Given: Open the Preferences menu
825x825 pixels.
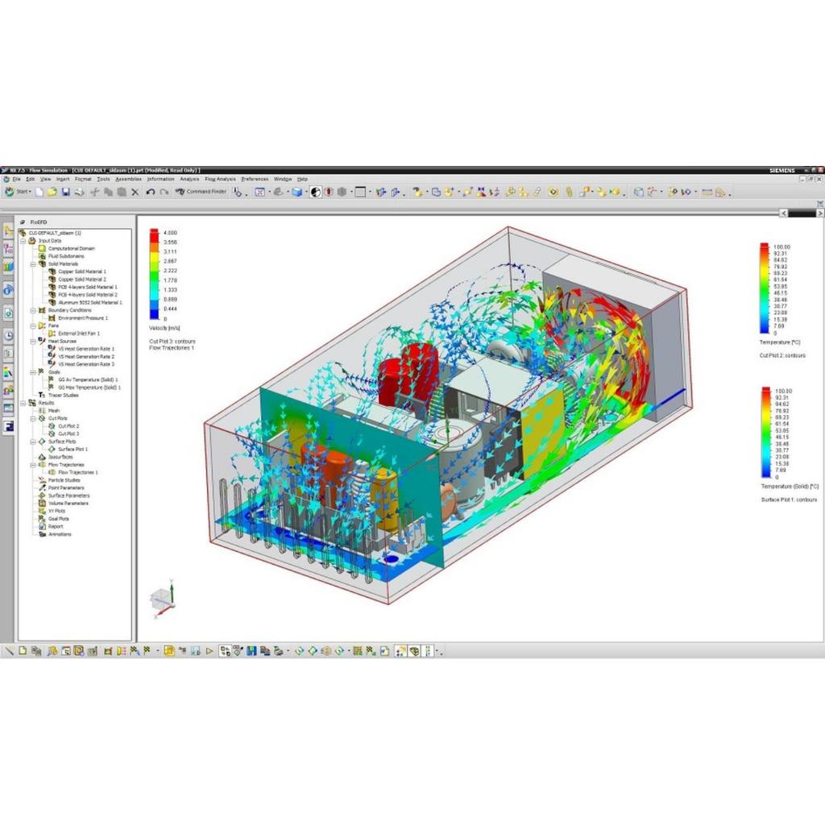Looking at the screenshot, I should coord(255,180).
